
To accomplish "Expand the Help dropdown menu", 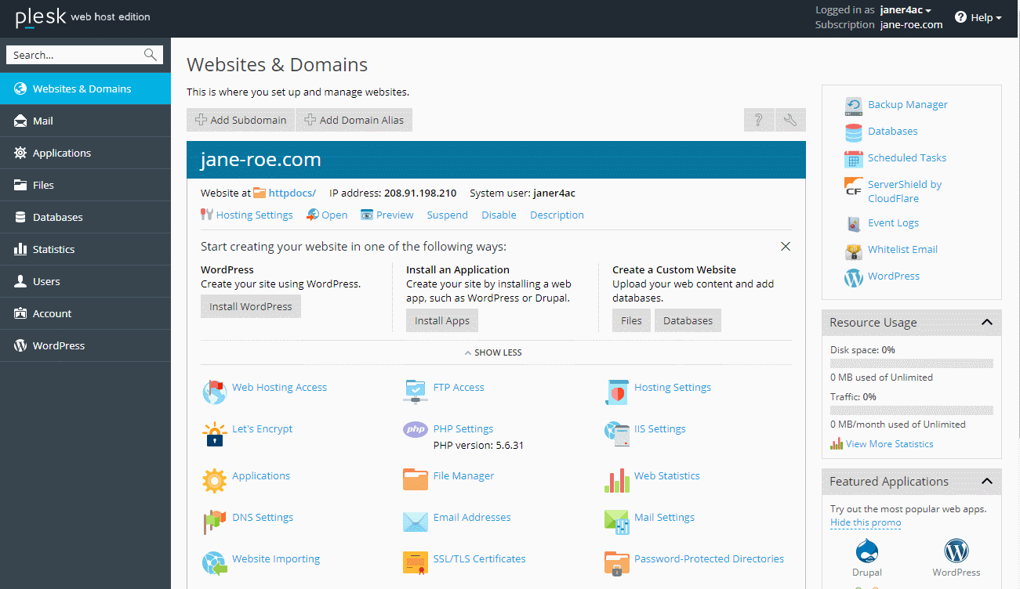I will [978, 17].
